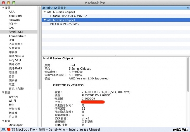Open 燒錄光碟 category
This screenshot has height=132, width=190.
point(14,64)
